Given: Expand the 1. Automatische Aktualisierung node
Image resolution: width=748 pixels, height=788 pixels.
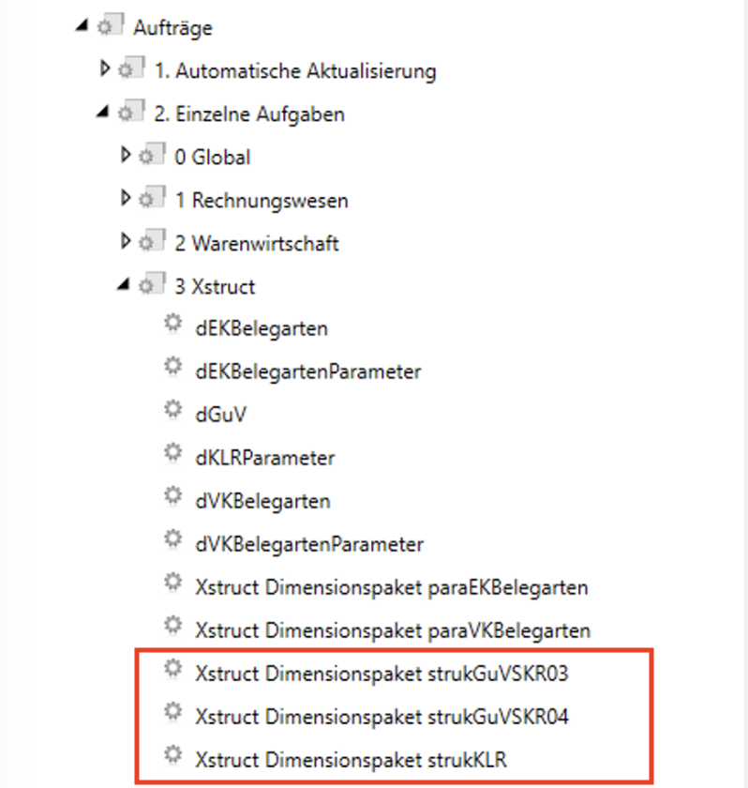Looking at the screenshot, I should tap(105, 68).
